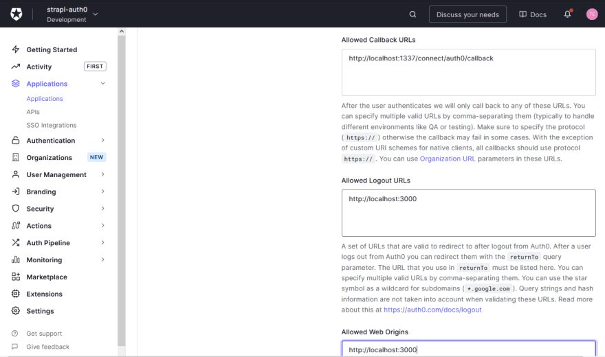Click the Get support help icon
Screen dimensions: 605x357
pos(14,334)
